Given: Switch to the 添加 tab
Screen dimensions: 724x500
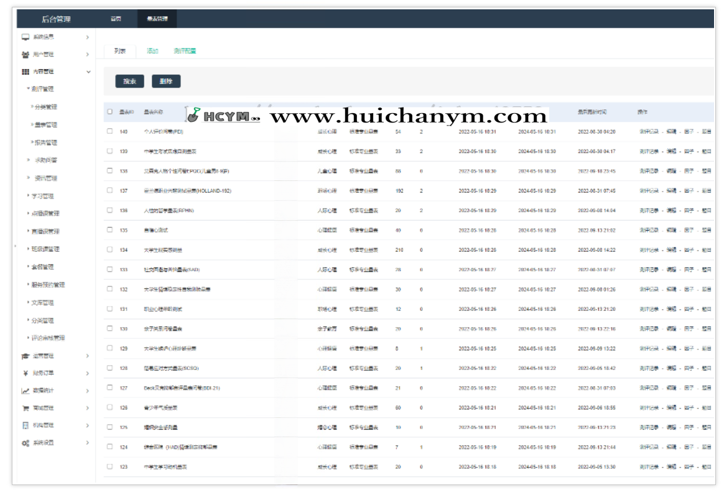Looking at the screenshot, I should [152, 51].
